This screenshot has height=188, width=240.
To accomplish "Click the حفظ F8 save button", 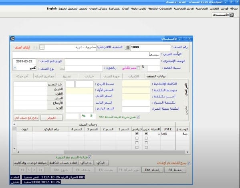I will point(175,170).
